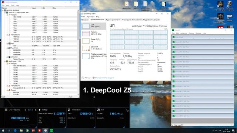237x133 pixels.
Task: Click Worker #10 window icon in Prime95
Action: [x=174, y=86]
